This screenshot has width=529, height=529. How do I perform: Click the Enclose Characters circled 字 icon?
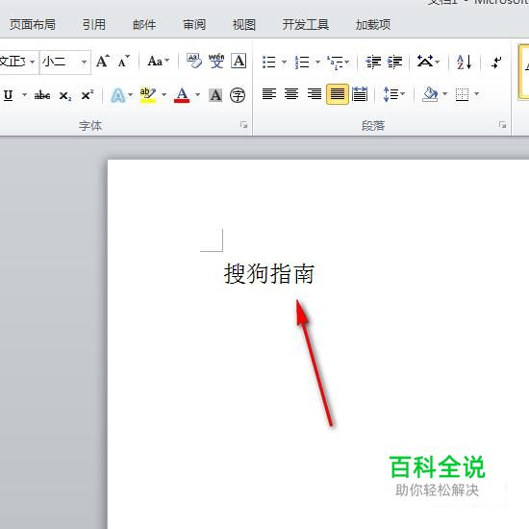[238, 95]
